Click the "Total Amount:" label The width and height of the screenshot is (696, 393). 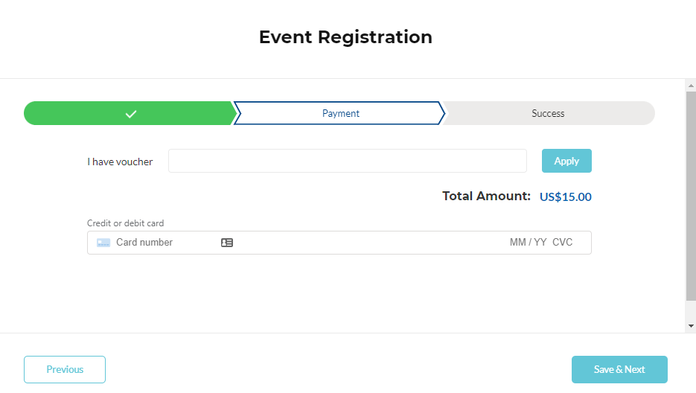[486, 196]
